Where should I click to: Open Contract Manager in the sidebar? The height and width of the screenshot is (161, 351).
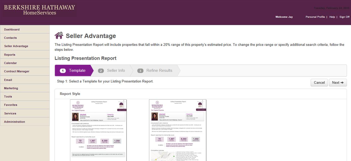pyautogui.click(x=25, y=71)
